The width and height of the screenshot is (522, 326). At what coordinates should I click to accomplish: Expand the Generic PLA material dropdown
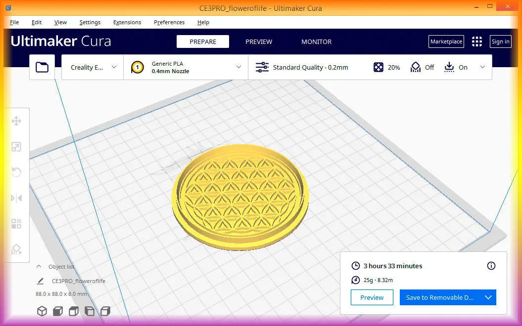[x=238, y=67]
